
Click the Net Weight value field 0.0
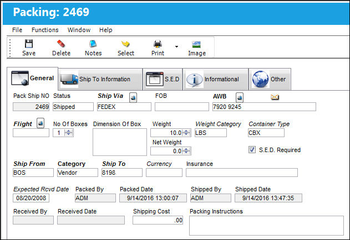166,151
